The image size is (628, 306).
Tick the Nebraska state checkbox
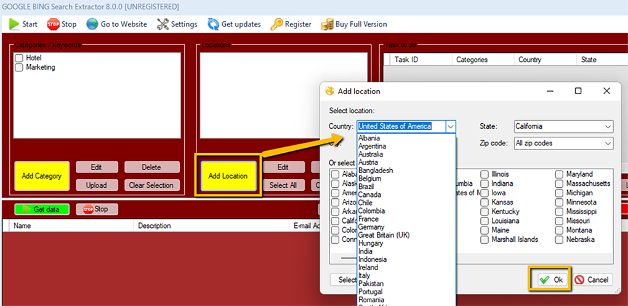tap(559, 240)
